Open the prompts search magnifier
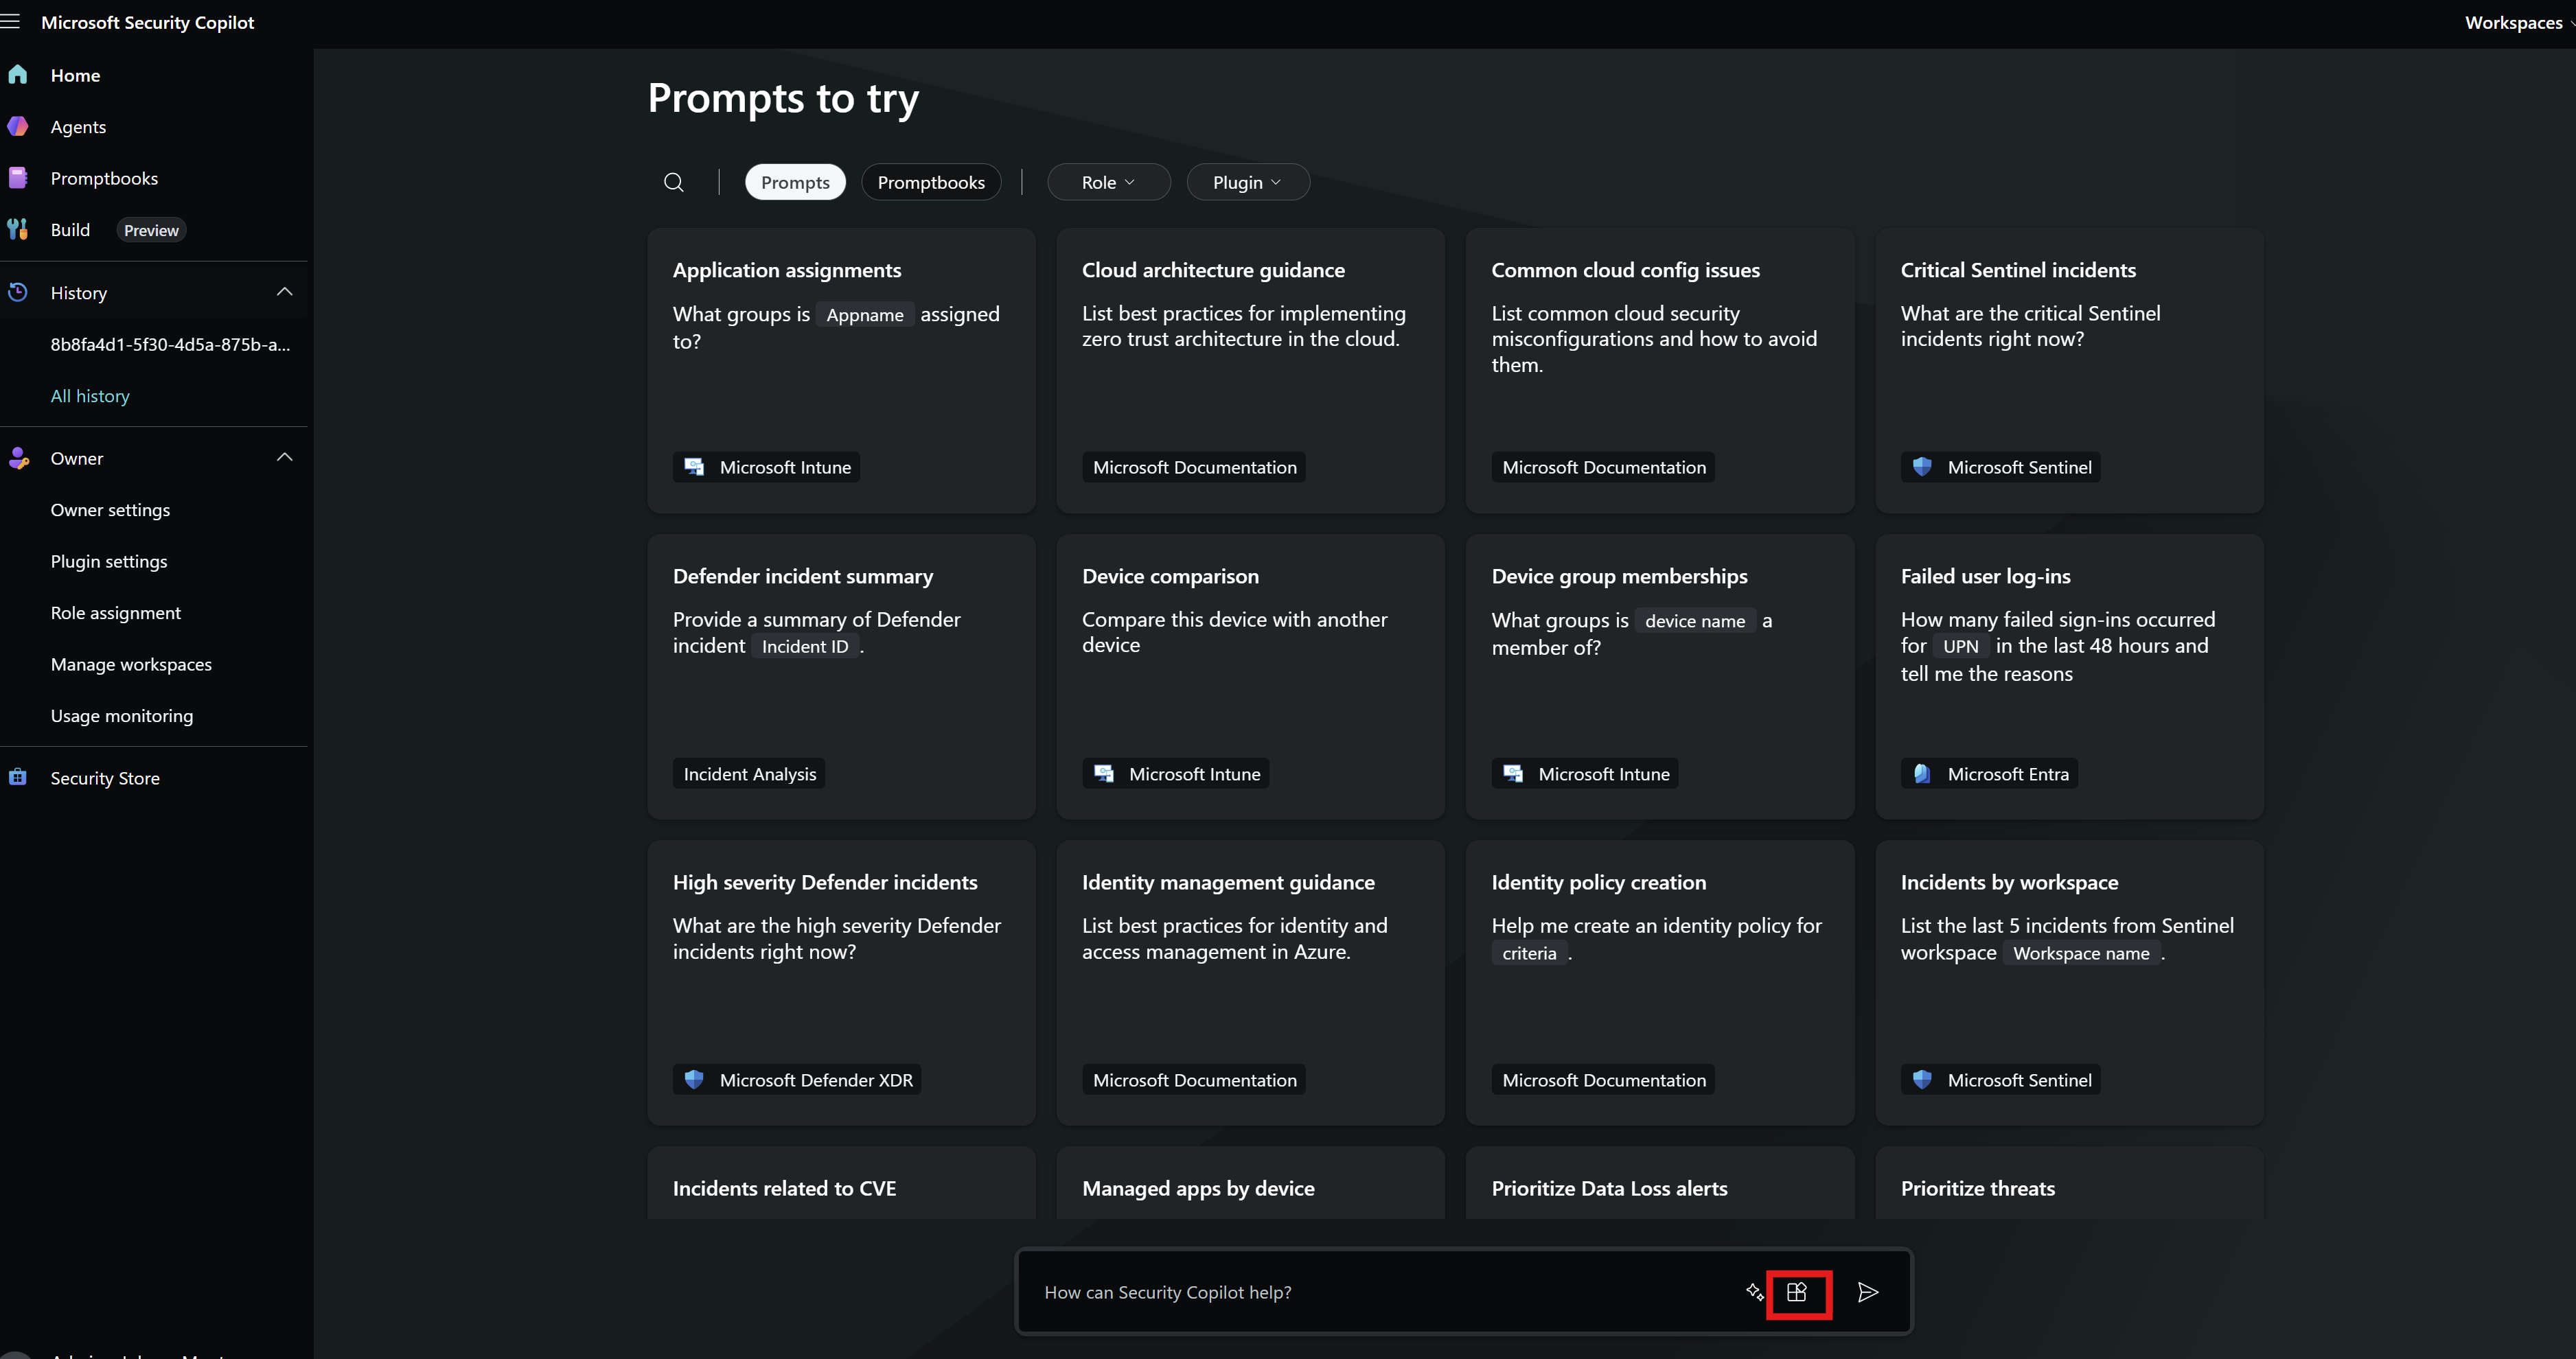This screenshot has height=1359, width=2576. [x=674, y=182]
